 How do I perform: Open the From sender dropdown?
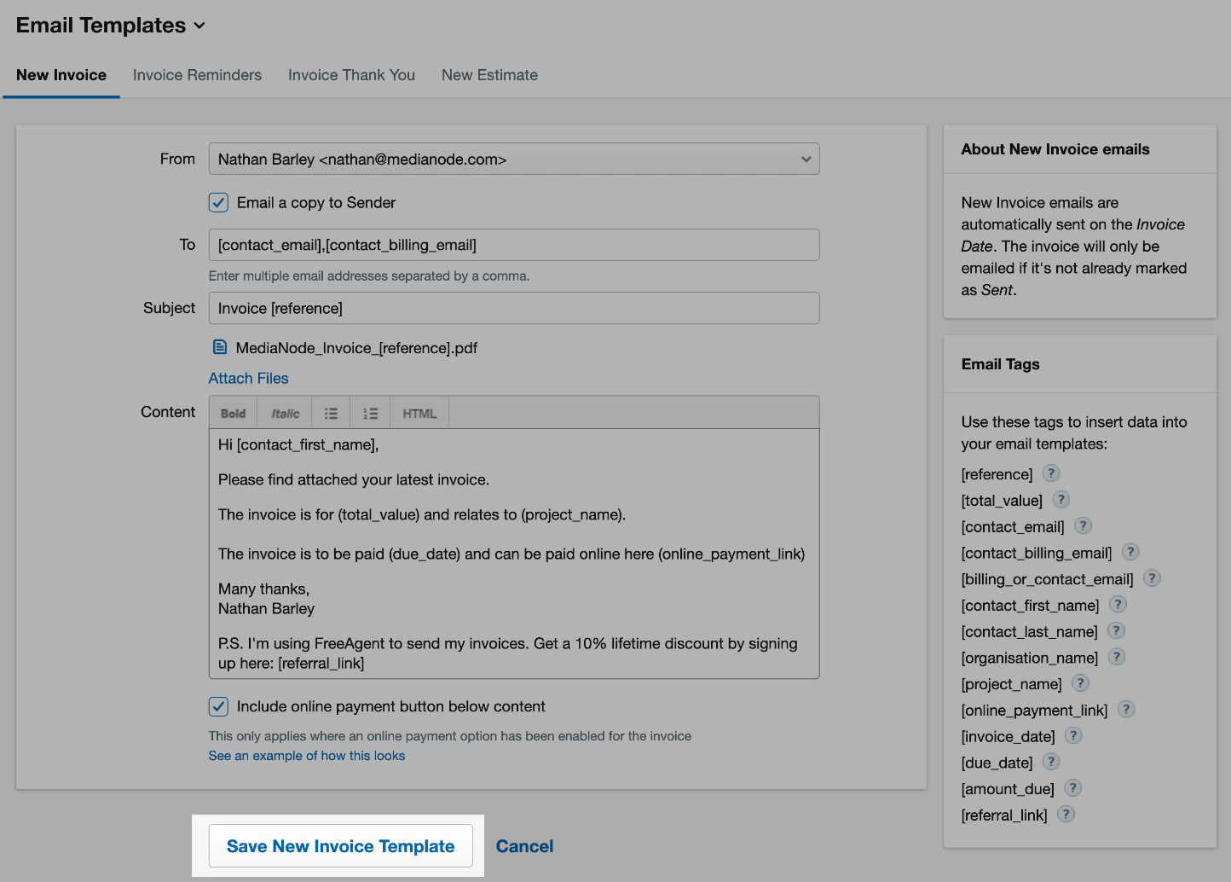tap(514, 159)
